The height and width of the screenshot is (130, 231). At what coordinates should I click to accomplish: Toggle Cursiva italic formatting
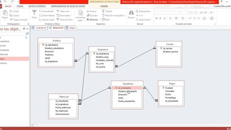click(x=160, y=18)
